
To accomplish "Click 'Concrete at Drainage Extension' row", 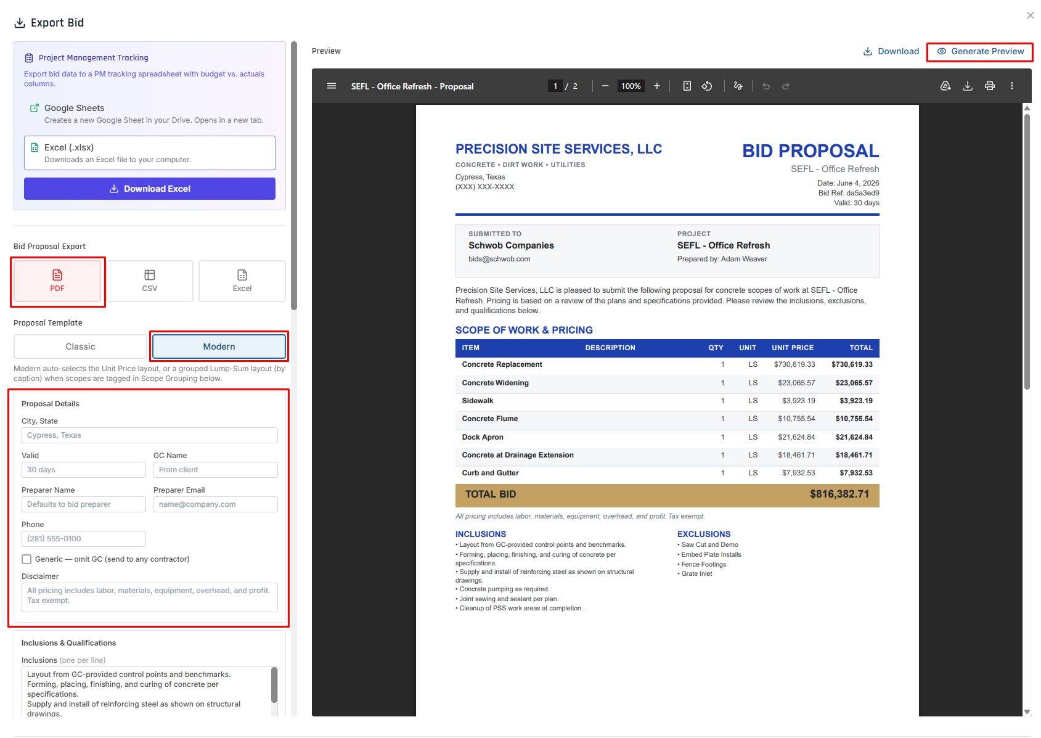I will coord(667,455).
